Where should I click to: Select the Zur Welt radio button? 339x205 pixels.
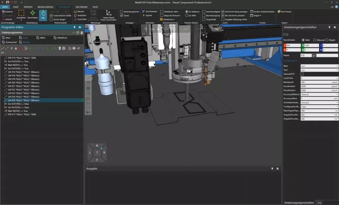point(187,16)
